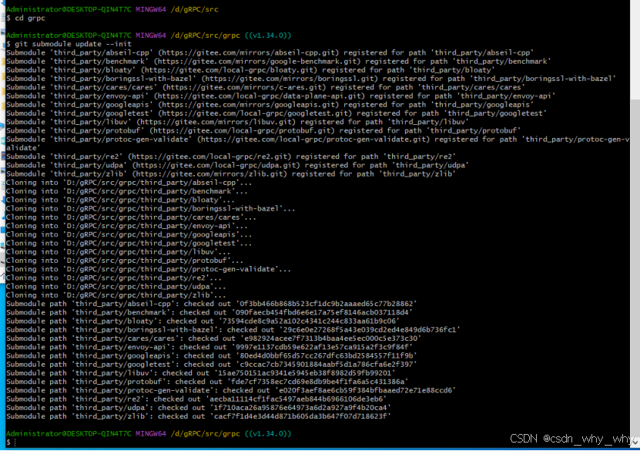Image resolution: width=640 pixels, height=451 pixels.
Task: Click the 'Cloning into' benchmark line
Action: 127,191
